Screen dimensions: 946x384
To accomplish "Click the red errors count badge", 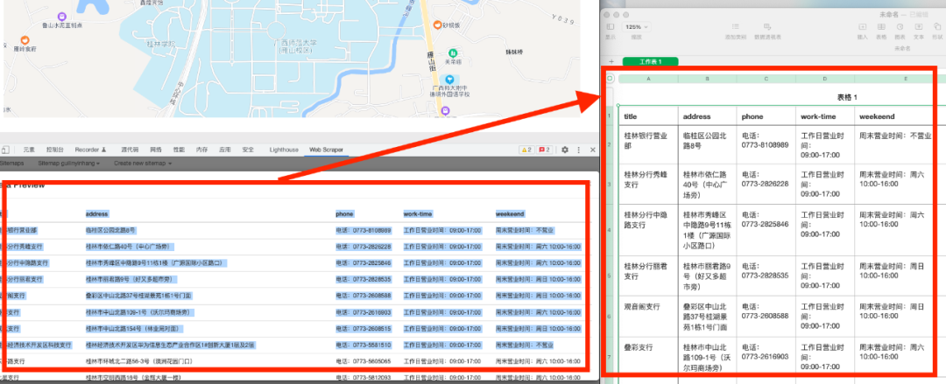I will pos(544,150).
